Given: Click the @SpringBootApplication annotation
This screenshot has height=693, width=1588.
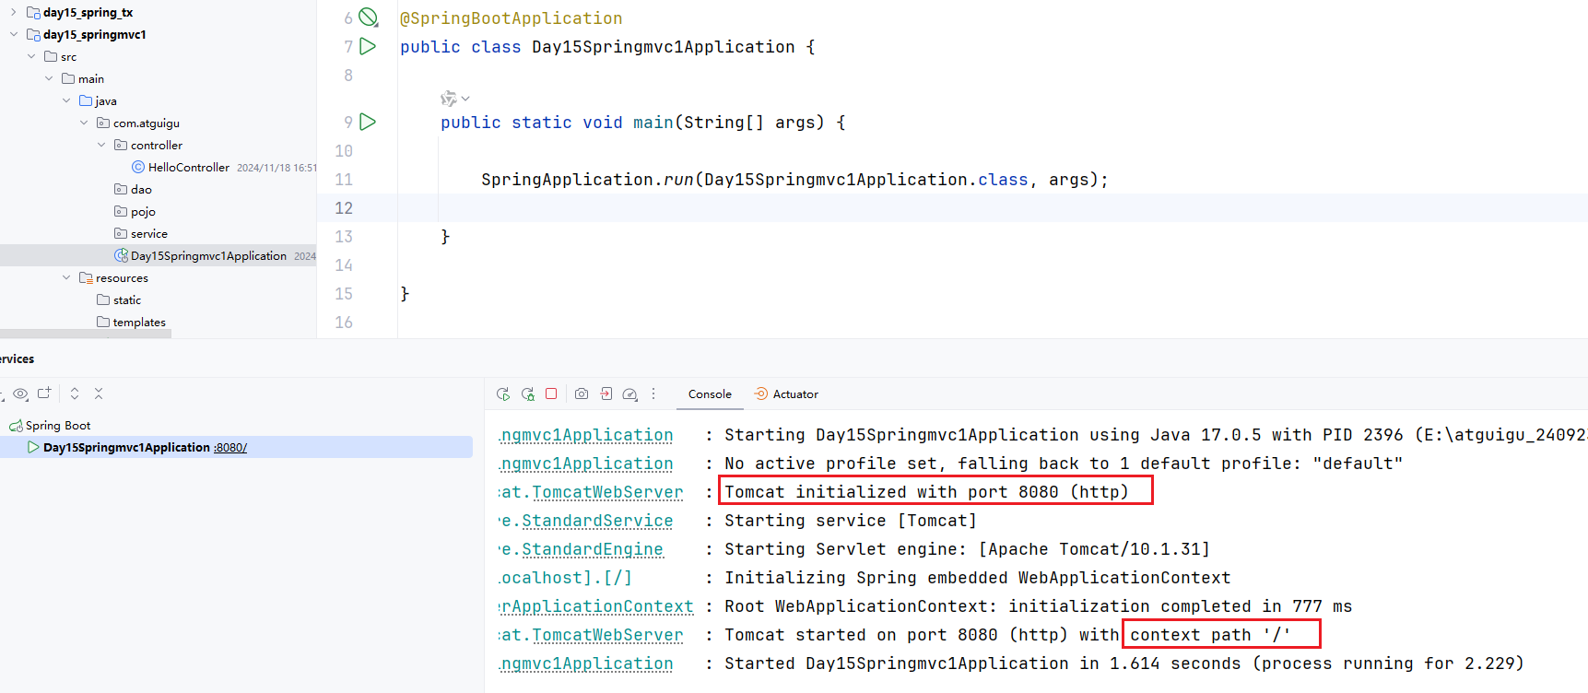Looking at the screenshot, I should [512, 18].
